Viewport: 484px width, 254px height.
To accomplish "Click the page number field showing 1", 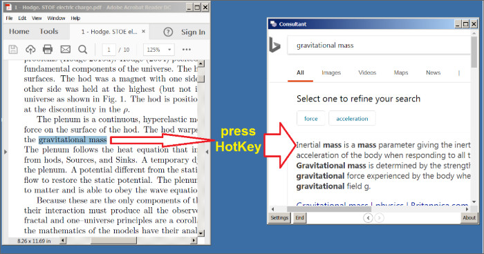I will coord(109,50).
